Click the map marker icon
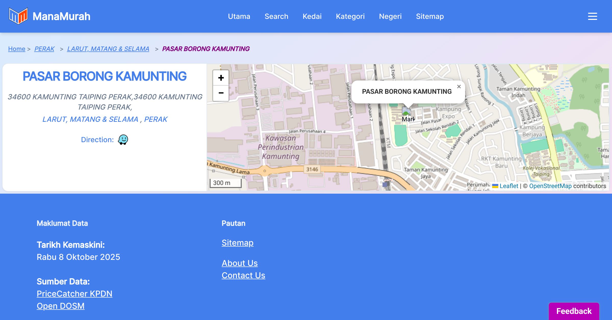 point(406,112)
